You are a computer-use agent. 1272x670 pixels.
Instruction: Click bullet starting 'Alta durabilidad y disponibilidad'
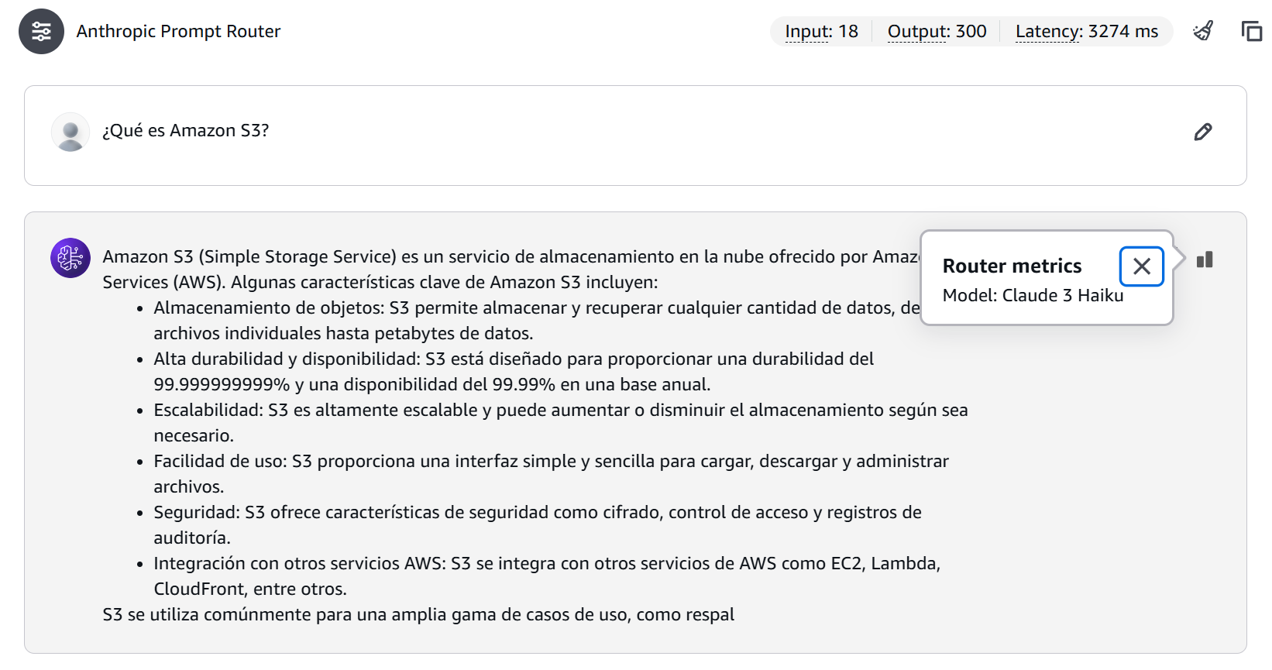pyautogui.click(x=514, y=372)
